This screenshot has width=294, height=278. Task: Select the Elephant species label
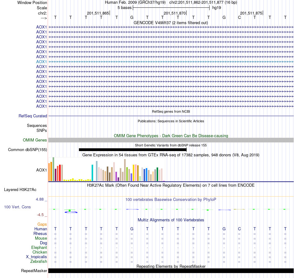[39, 248]
